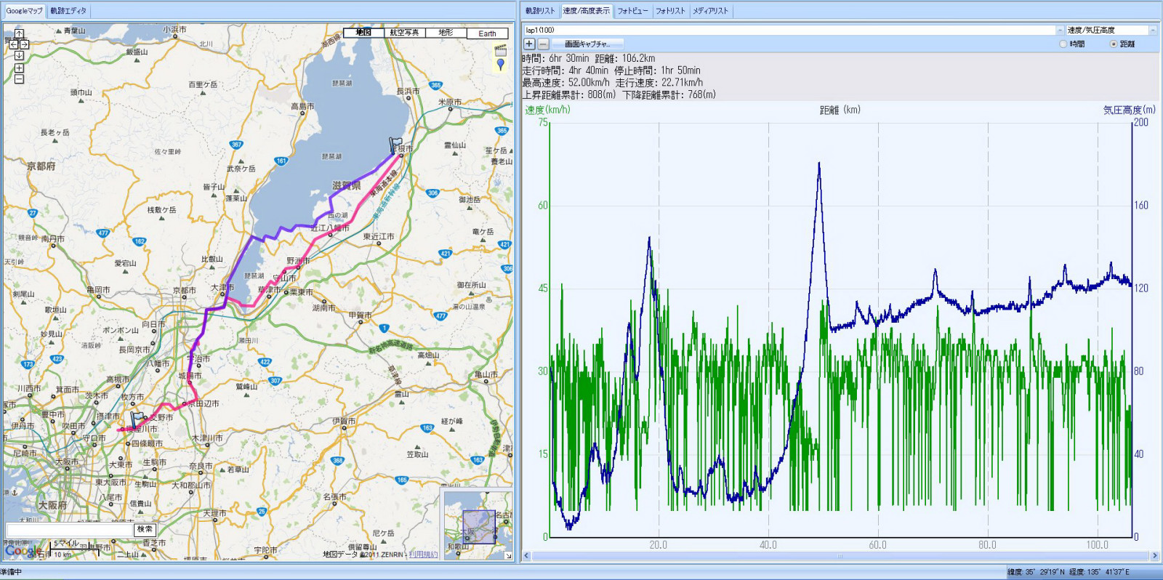Click the 検索 search button
This screenshot has height=580, width=1163.
pyautogui.click(x=145, y=529)
